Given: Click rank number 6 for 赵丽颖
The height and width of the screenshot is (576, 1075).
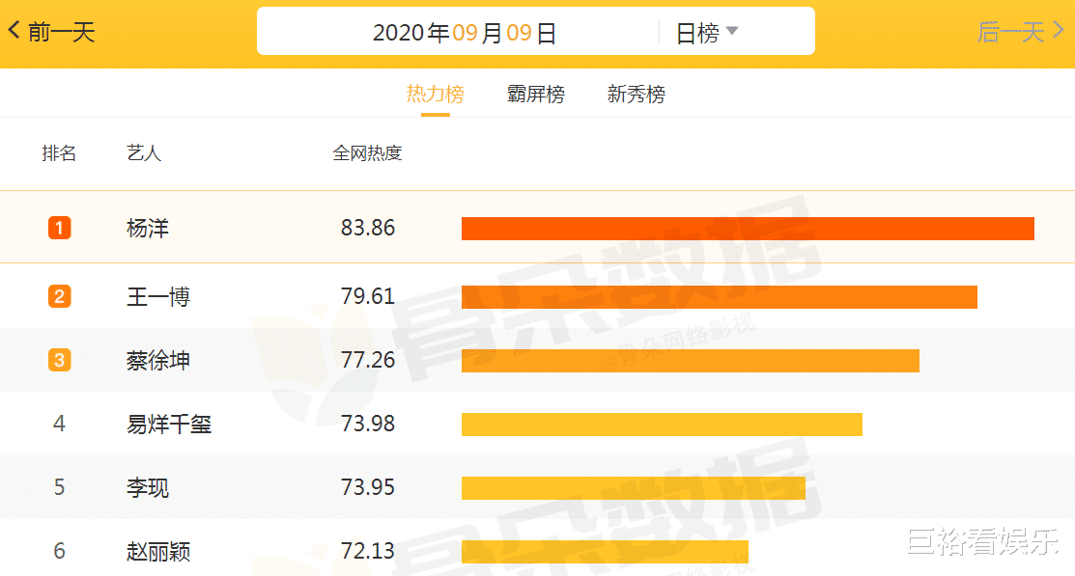Looking at the screenshot, I should tap(59, 551).
